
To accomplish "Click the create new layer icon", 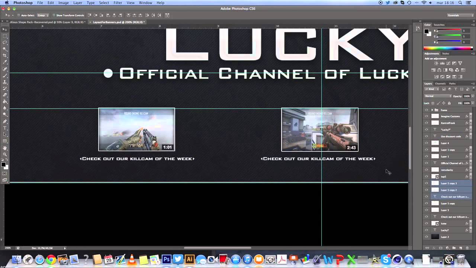I will click(x=461, y=248).
